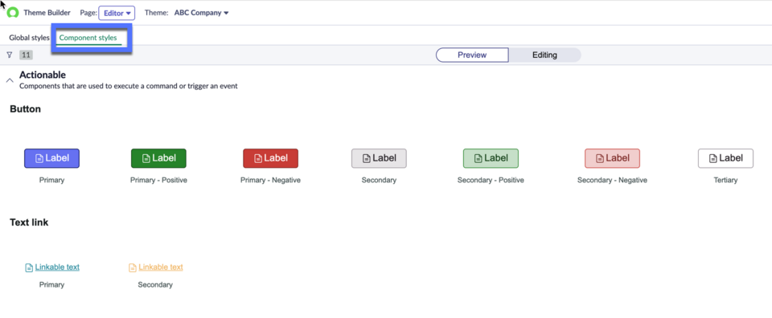Click document icon beside teal Linkable text
The image size is (772, 318).
(29, 268)
